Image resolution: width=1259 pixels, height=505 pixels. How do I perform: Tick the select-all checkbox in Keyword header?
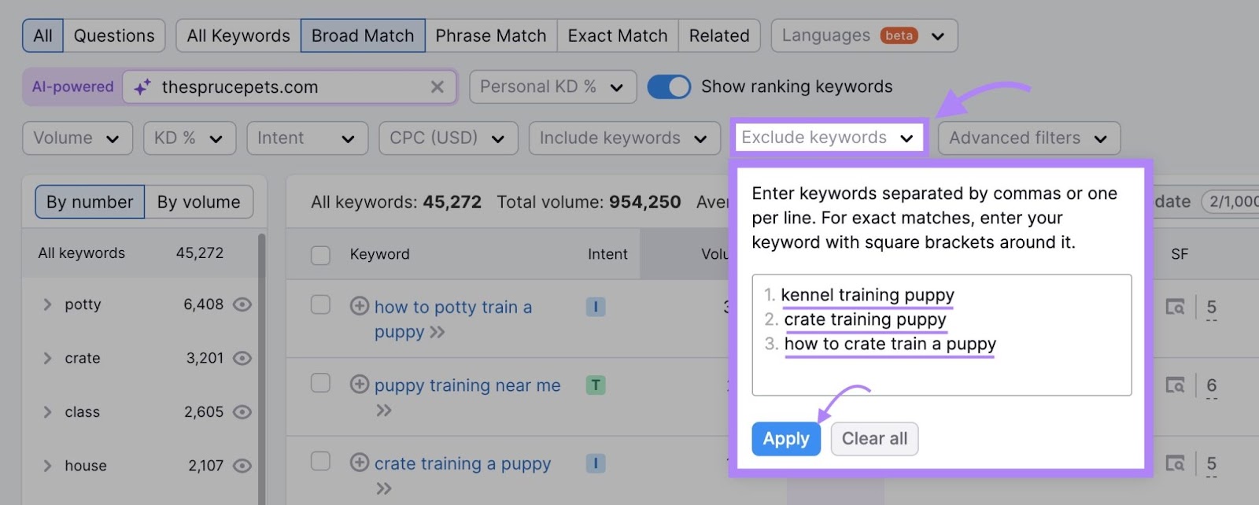(320, 255)
